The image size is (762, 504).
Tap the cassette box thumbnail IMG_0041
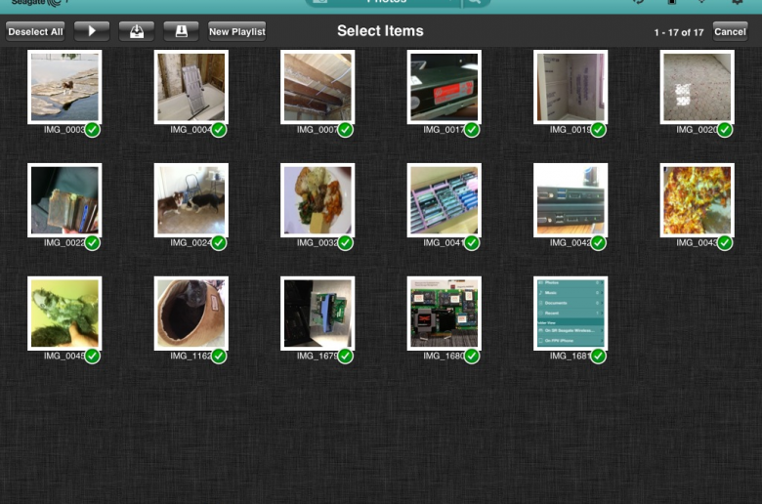click(x=444, y=200)
